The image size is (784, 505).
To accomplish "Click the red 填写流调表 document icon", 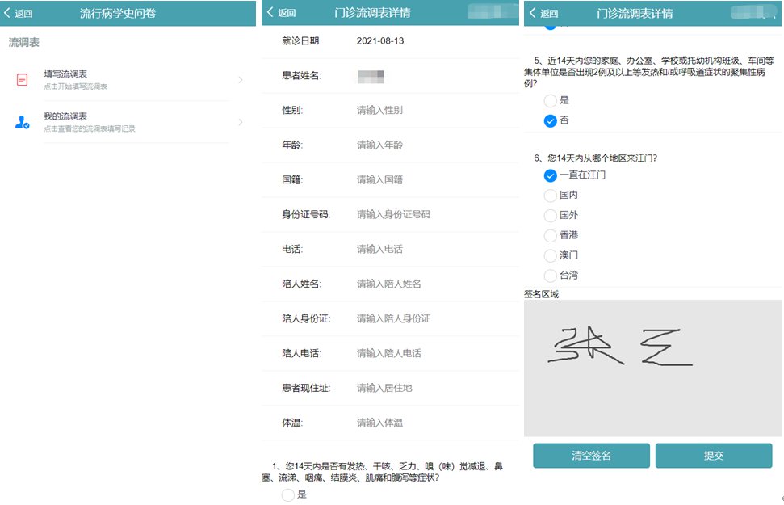I will [x=22, y=79].
